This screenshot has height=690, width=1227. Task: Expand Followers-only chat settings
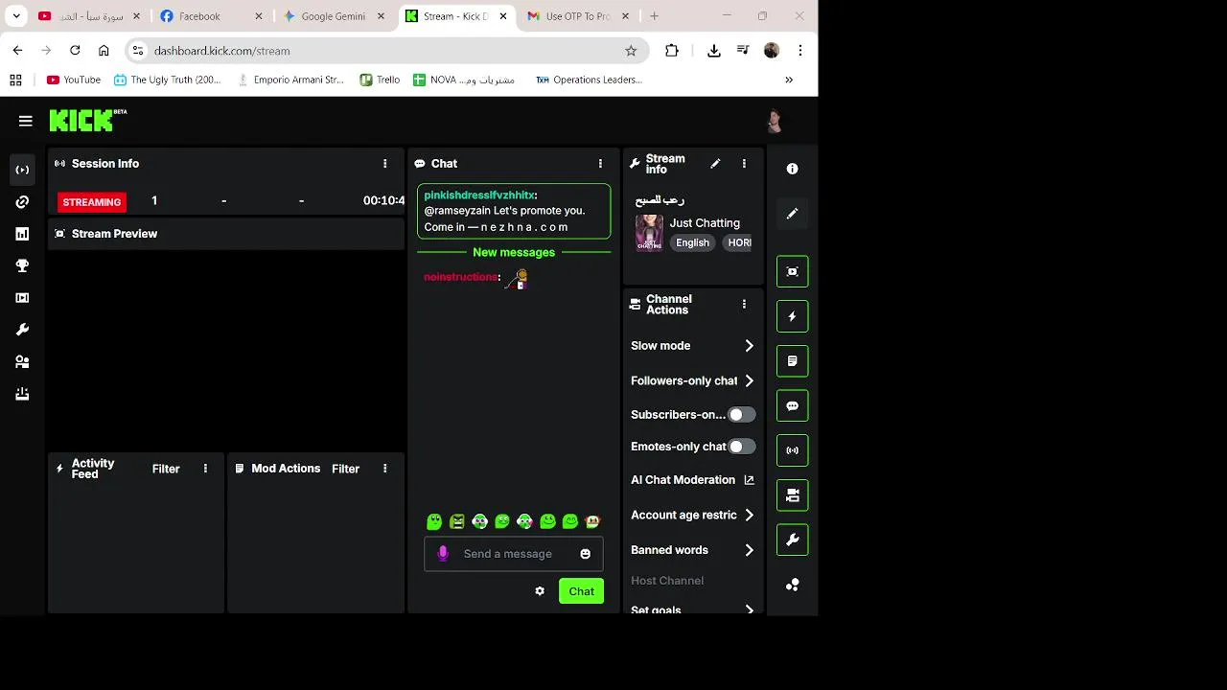pyautogui.click(x=693, y=380)
